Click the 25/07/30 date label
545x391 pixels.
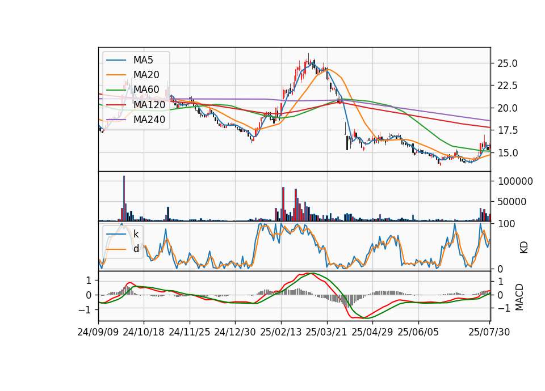489,332
